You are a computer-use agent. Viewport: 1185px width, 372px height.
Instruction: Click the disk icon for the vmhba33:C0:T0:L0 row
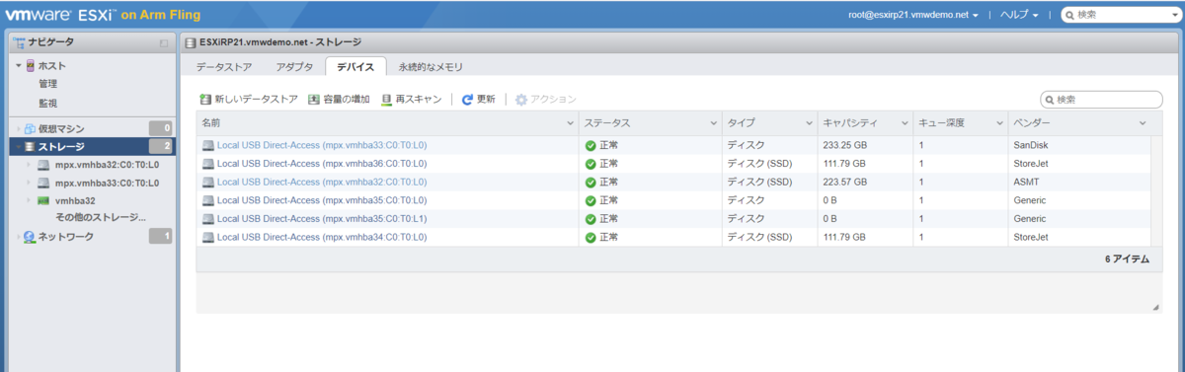click(208, 145)
